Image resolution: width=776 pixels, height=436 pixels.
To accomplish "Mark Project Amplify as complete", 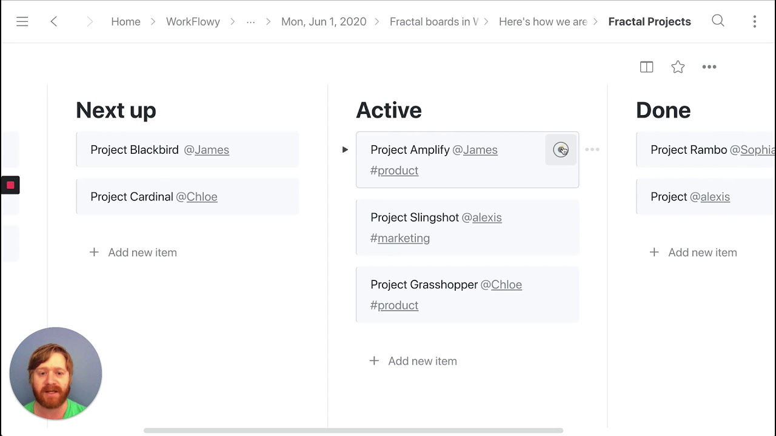I will click(x=561, y=150).
